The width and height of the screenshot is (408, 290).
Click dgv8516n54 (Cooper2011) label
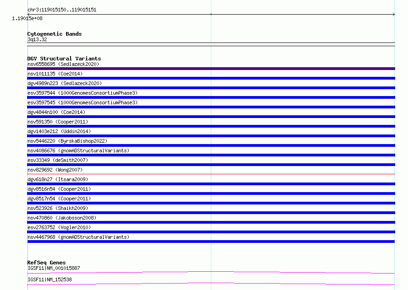pos(59,189)
